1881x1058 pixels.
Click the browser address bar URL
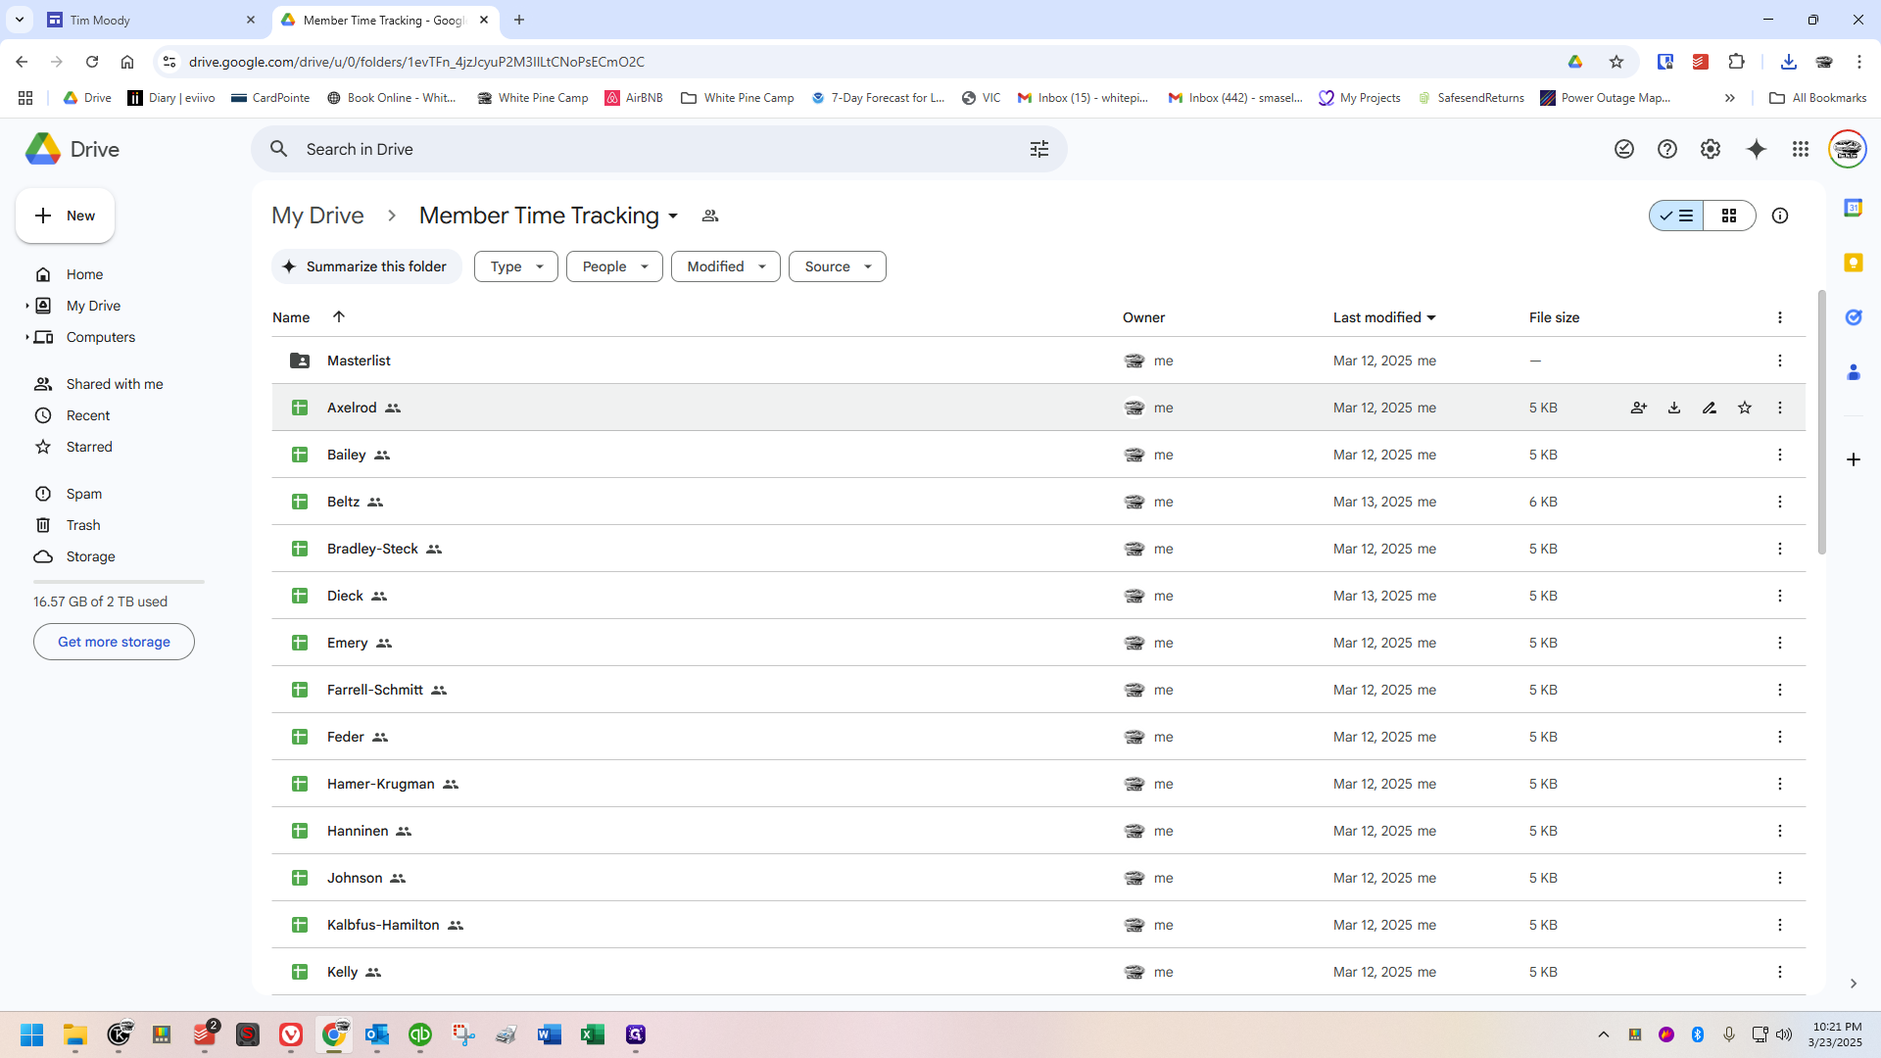pos(416,62)
